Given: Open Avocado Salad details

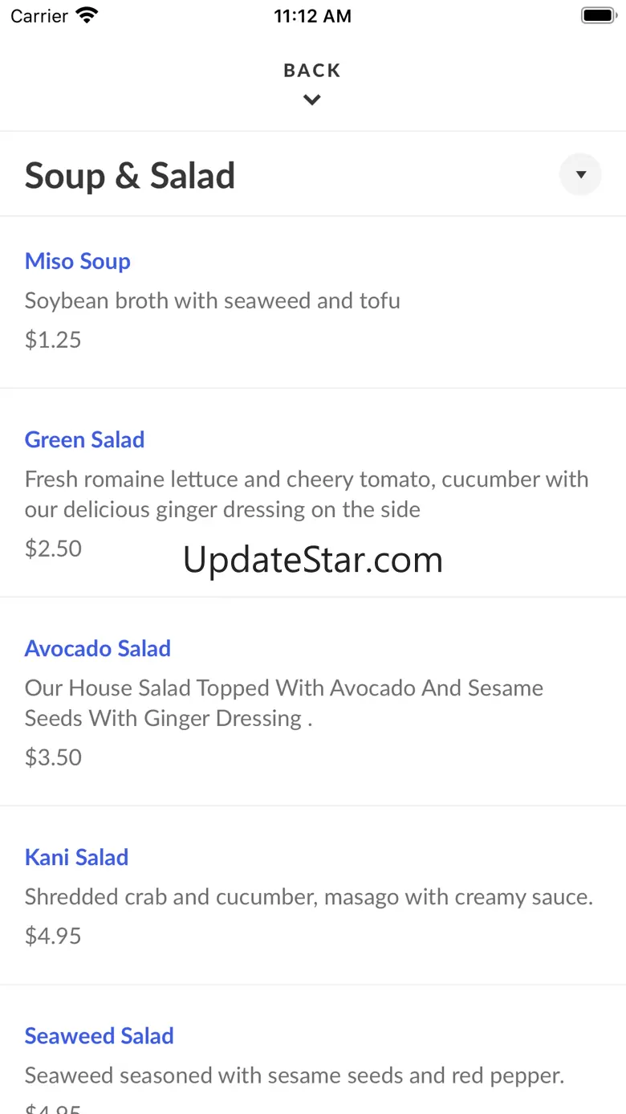Looking at the screenshot, I should click(x=98, y=648).
